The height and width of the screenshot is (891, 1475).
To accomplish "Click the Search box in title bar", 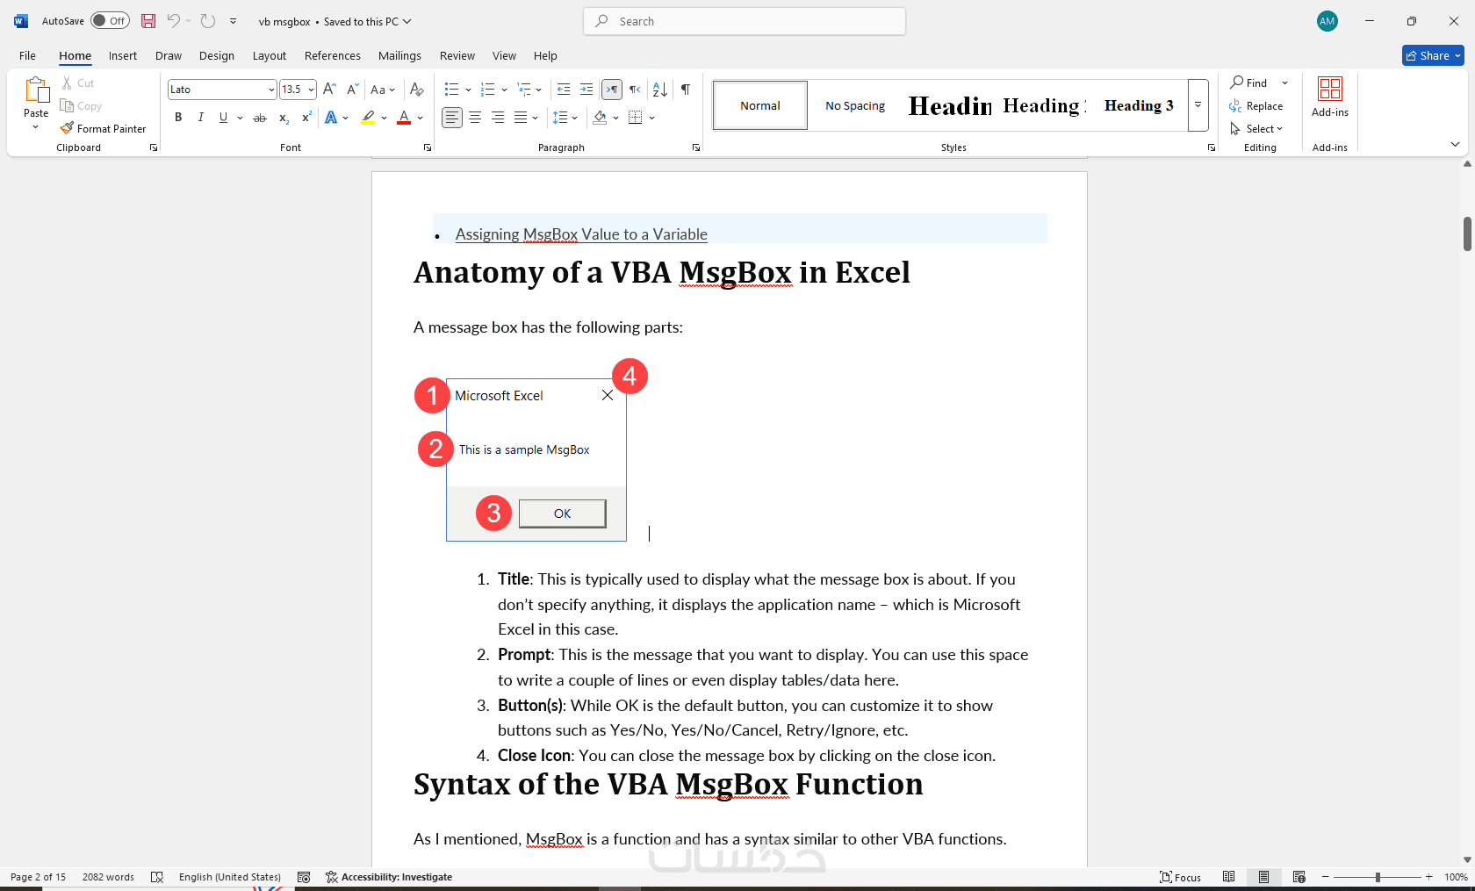I will [745, 21].
